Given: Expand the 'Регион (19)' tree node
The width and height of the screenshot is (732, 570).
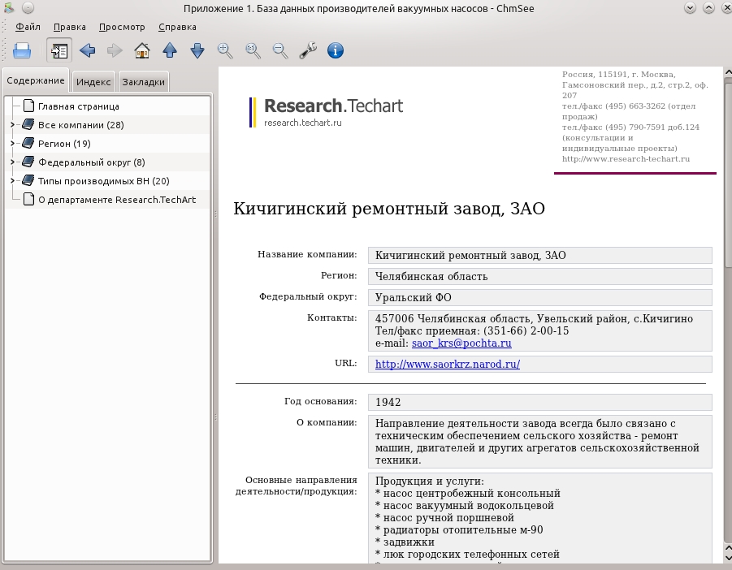Looking at the screenshot, I should click(x=13, y=143).
